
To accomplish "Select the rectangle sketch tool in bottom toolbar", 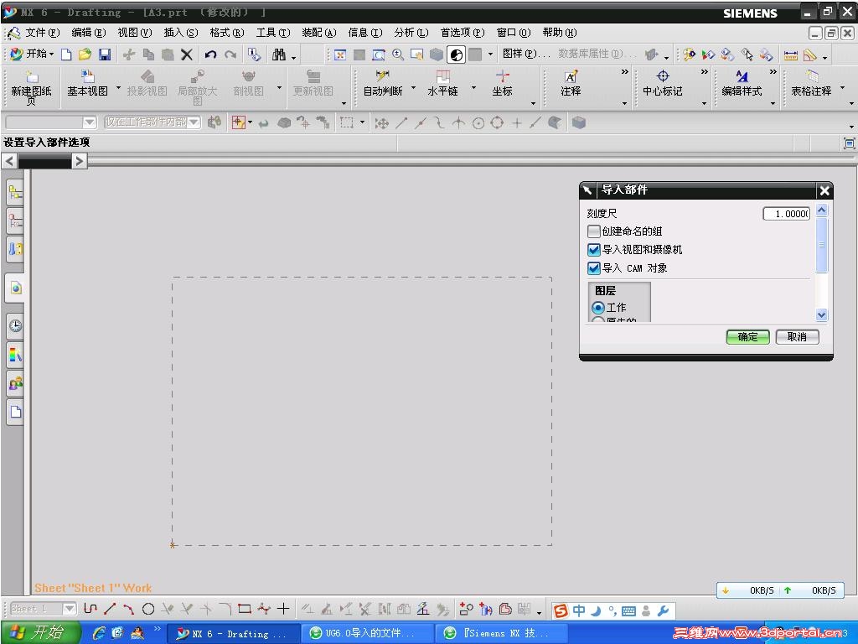I will point(245,609).
